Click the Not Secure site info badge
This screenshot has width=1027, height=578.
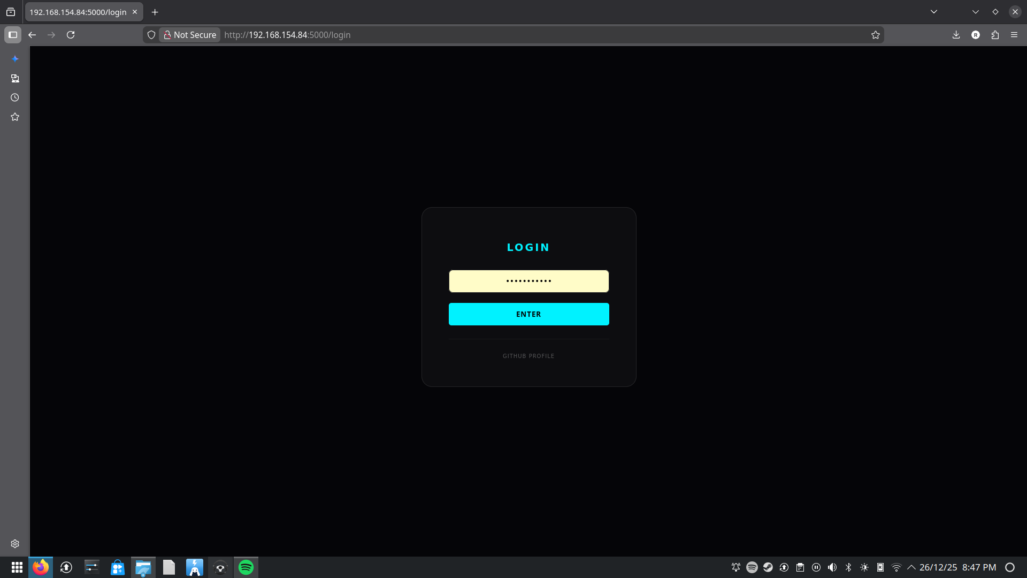pyautogui.click(x=190, y=35)
